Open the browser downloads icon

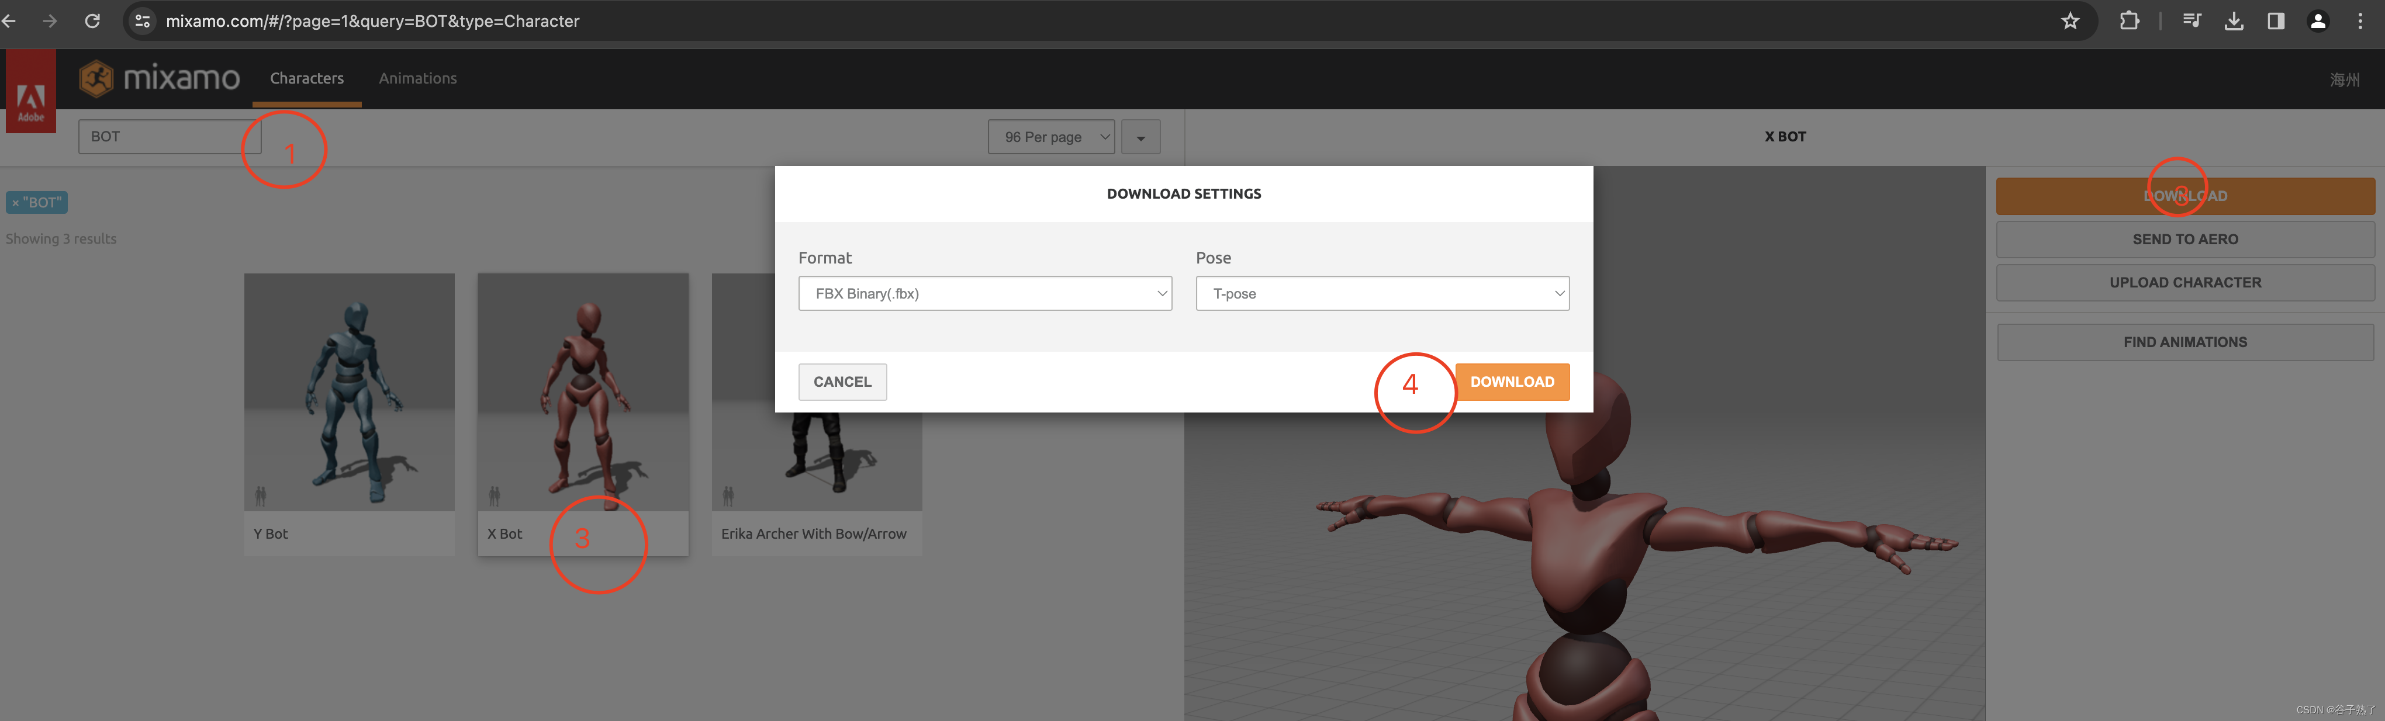point(2233,20)
